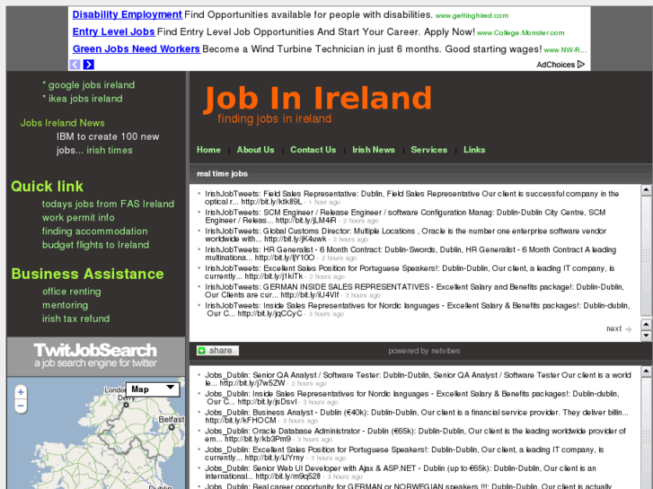Open IrishJobTweets Portuguese Speakers bit.ly link
This screenshot has width=653, height=489.
click(274, 276)
